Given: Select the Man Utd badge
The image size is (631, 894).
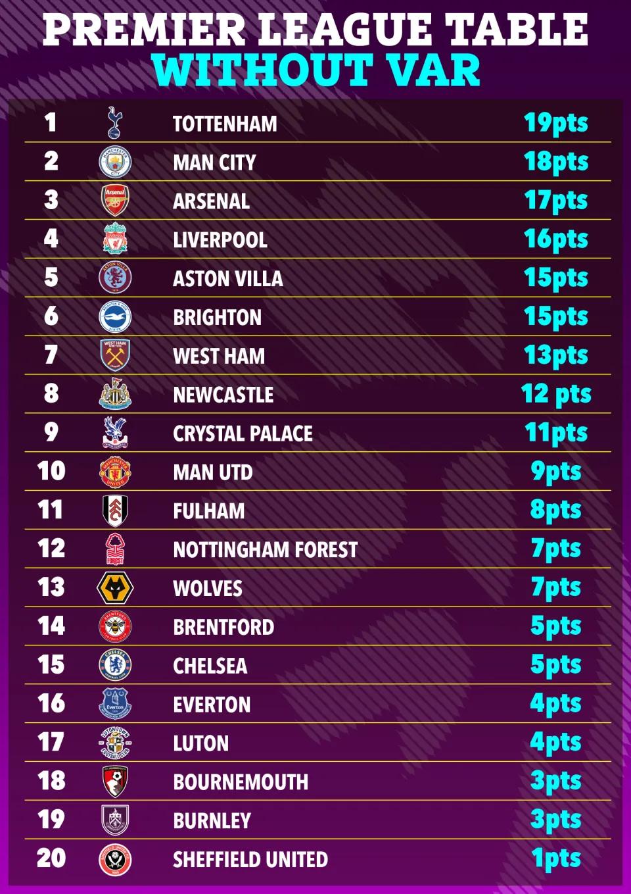Looking at the screenshot, I should (x=115, y=472).
